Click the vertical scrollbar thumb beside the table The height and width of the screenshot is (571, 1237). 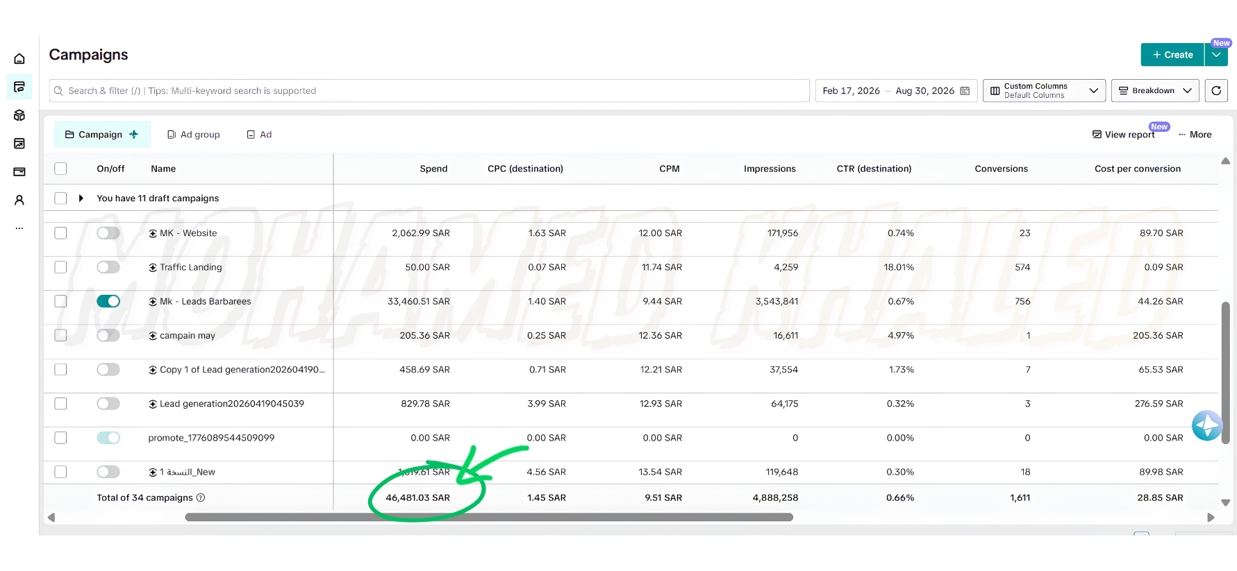pos(1226,373)
